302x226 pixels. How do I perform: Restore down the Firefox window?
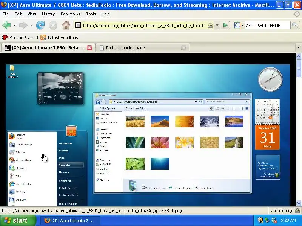coord(288,5)
